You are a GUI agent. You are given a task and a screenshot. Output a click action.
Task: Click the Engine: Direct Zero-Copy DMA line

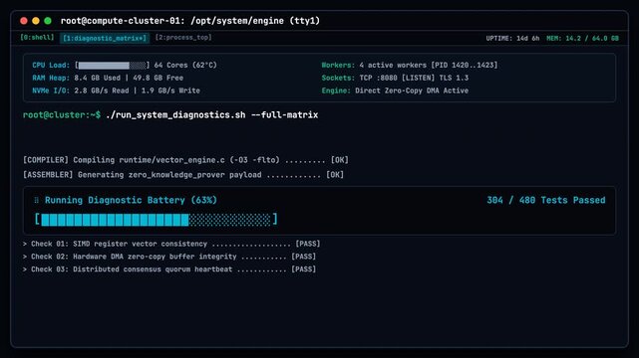pos(395,90)
